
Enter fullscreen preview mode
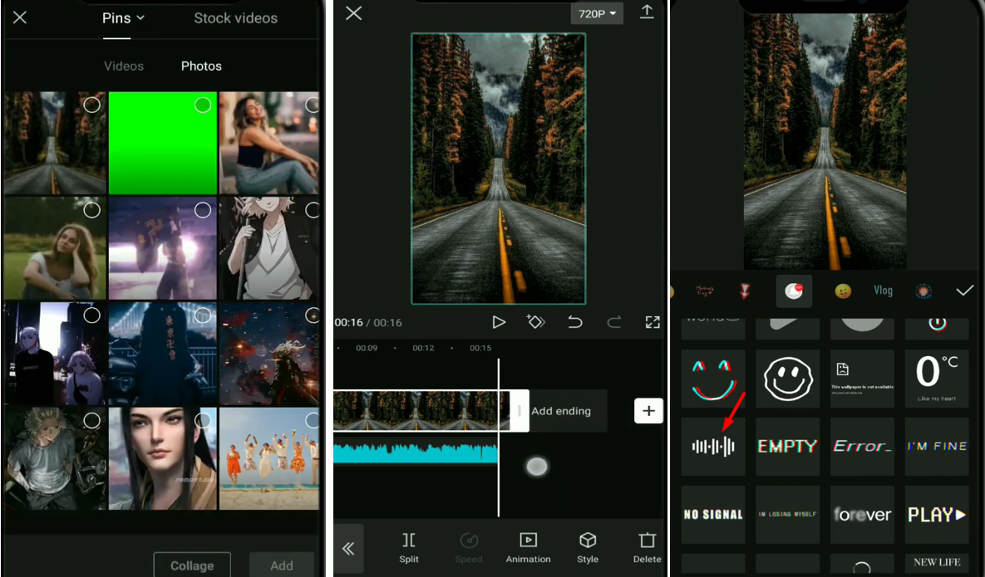[653, 322]
